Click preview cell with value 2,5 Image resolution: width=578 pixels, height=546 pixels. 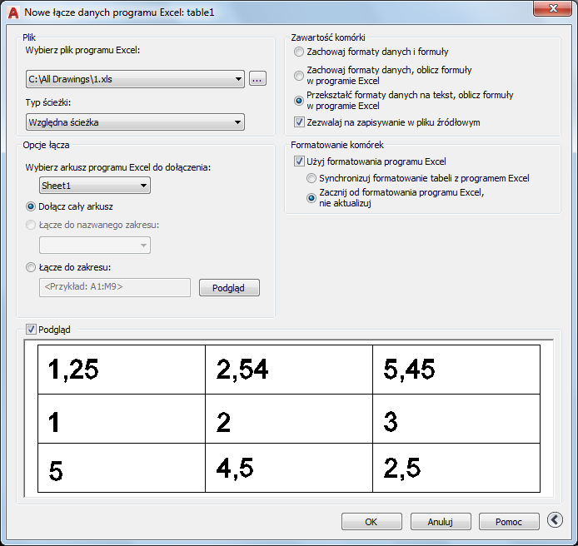(456, 468)
